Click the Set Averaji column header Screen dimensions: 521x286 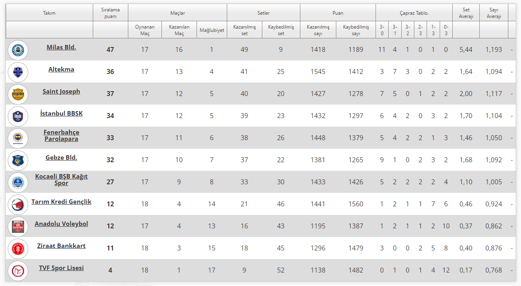466,13
